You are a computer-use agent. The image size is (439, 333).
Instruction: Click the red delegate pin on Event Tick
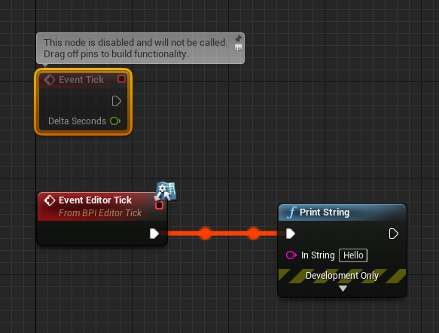[x=121, y=79]
